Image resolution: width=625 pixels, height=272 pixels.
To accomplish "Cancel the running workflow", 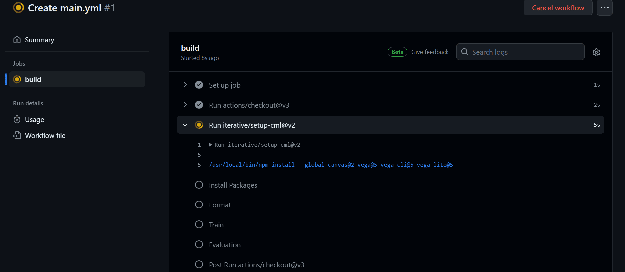I will pos(558,8).
